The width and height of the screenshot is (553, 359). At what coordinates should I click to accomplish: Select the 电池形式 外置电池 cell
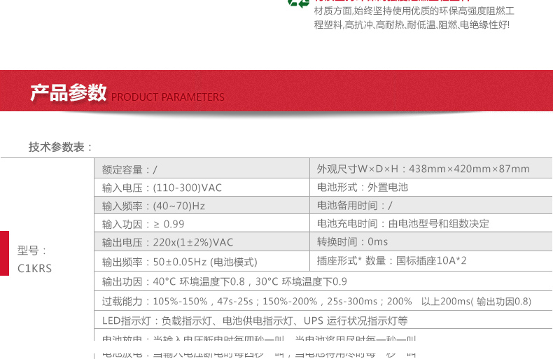(x=431, y=188)
